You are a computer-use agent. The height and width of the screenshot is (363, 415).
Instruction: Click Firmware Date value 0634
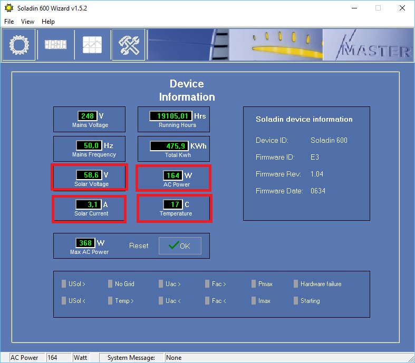click(x=318, y=191)
